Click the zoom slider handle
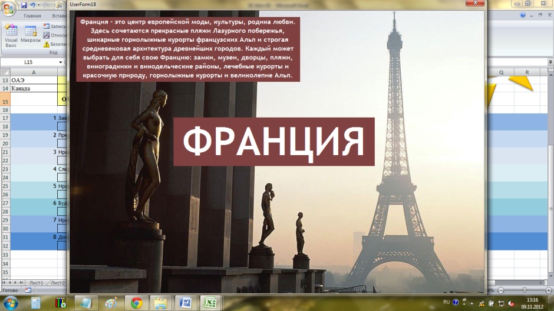554x311 pixels. [x=525, y=290]
